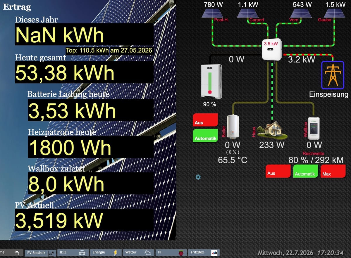The width and height of the screenshot is (351, 258).
Task: Click the Einspeisung power pylon icon
Action: [x=333, y=75]
